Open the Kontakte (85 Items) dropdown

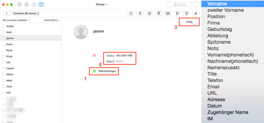[x=26, y=13]
